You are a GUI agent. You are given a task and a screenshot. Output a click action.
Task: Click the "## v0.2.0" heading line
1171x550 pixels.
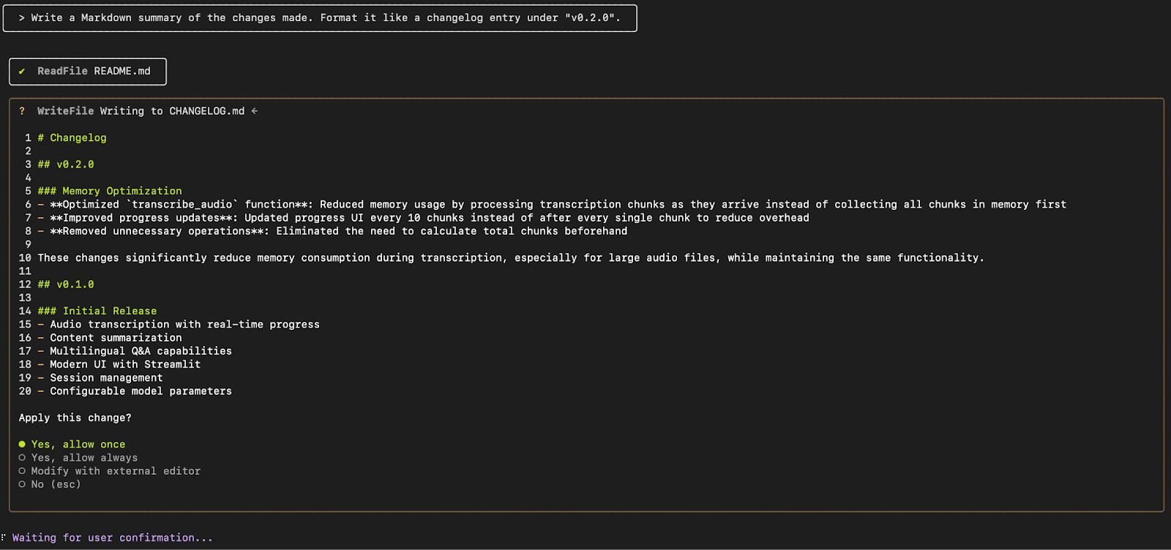pyautogui.click(x=66, y=165)
